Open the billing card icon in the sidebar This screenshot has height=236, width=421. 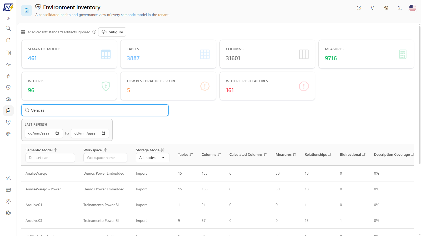[x=8, y=190]
